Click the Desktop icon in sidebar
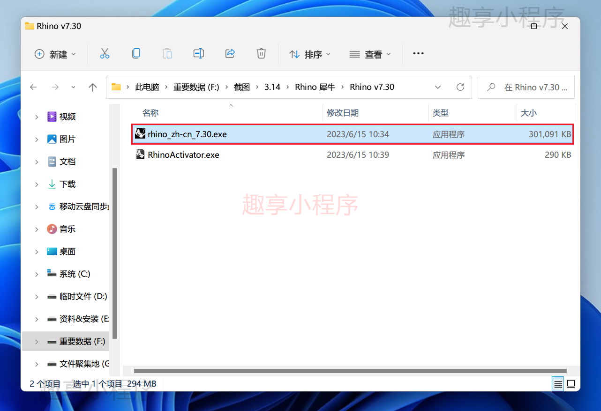 52,251
